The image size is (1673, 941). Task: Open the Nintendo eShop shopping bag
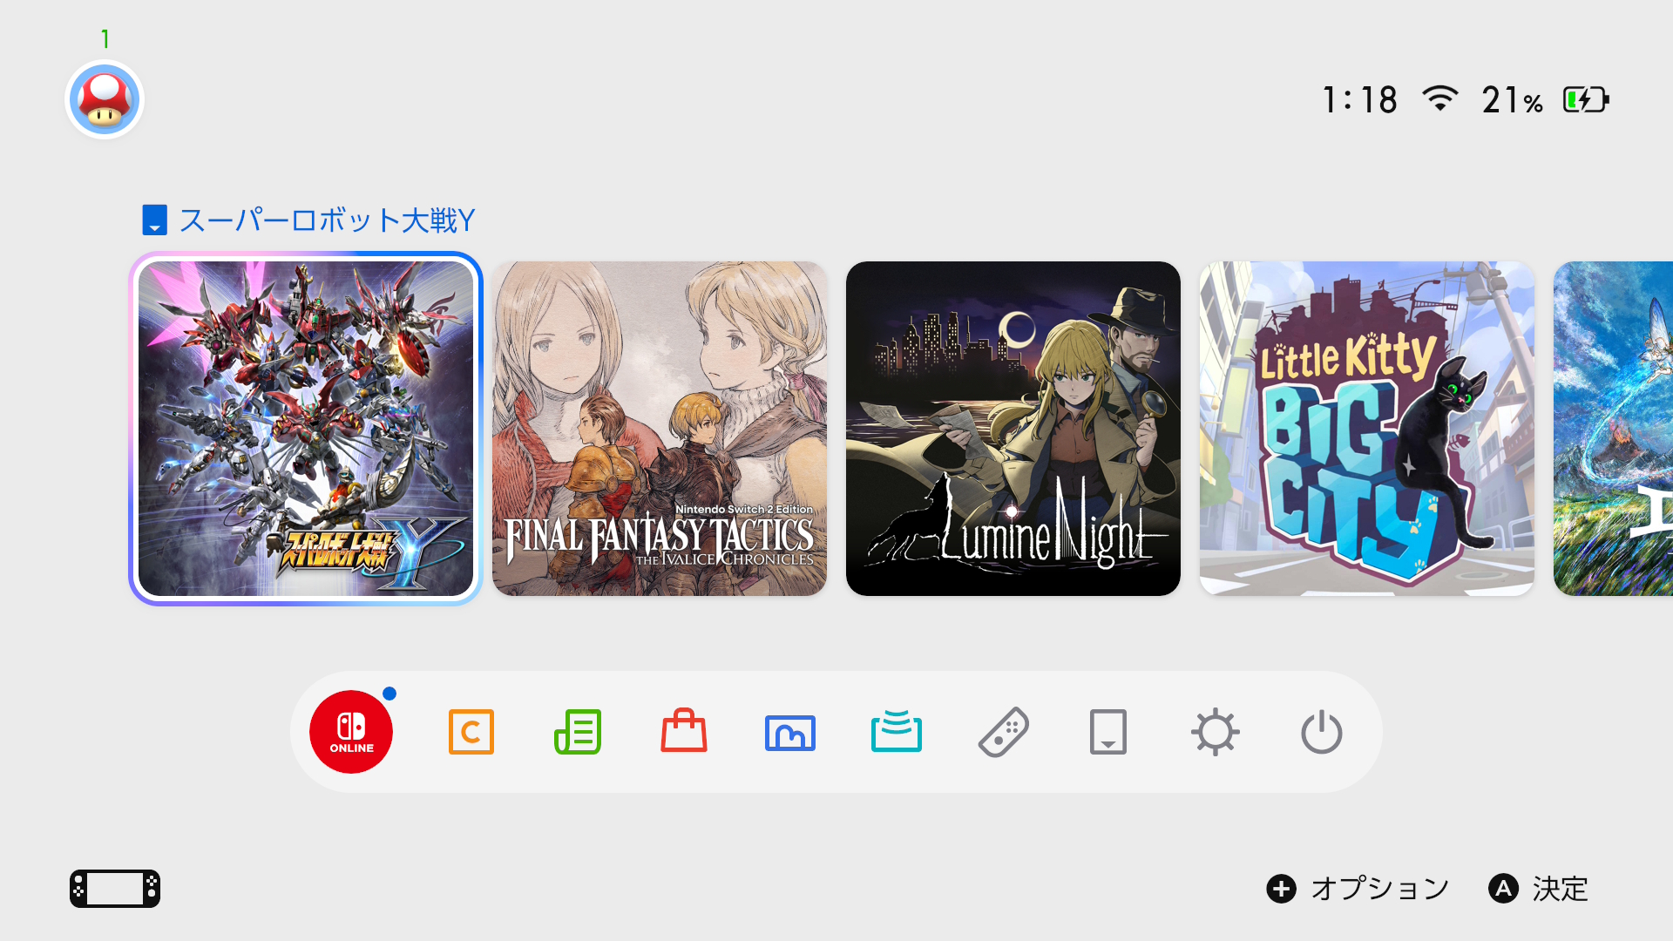pos(684,731)
